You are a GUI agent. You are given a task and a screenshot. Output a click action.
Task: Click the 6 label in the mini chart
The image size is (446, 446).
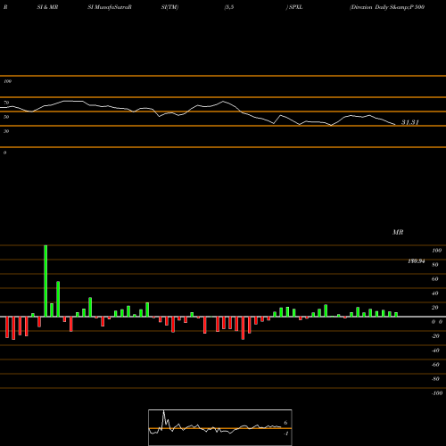[x=285, y=423]
